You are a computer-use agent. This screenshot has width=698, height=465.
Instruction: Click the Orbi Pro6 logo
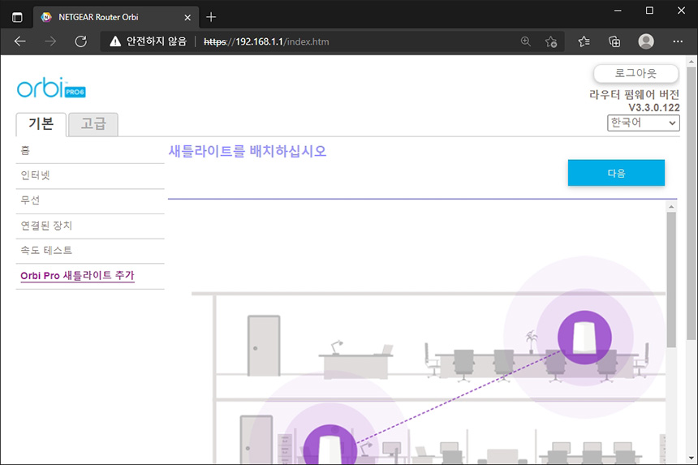[x=51, y=87]
